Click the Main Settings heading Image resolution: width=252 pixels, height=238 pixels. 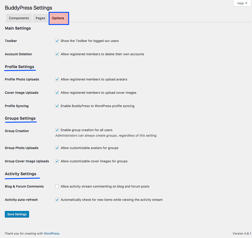(18, 28)
